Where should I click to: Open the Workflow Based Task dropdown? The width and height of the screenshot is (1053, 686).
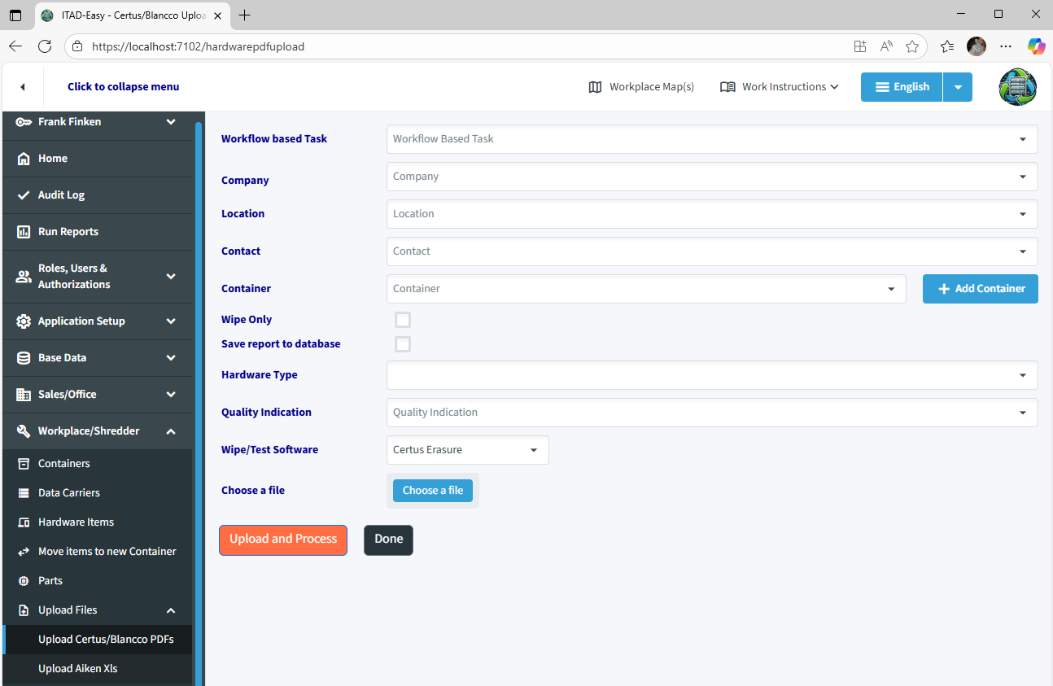tap(712, 139)
